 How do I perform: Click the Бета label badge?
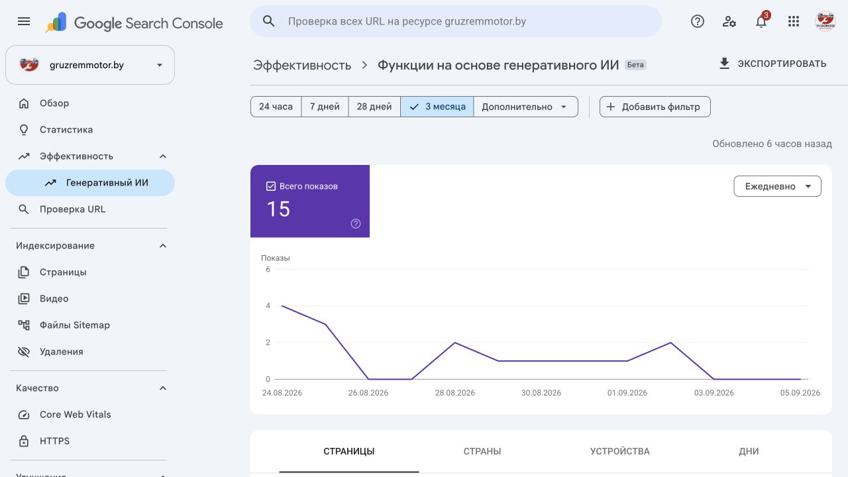click(635, 65)
